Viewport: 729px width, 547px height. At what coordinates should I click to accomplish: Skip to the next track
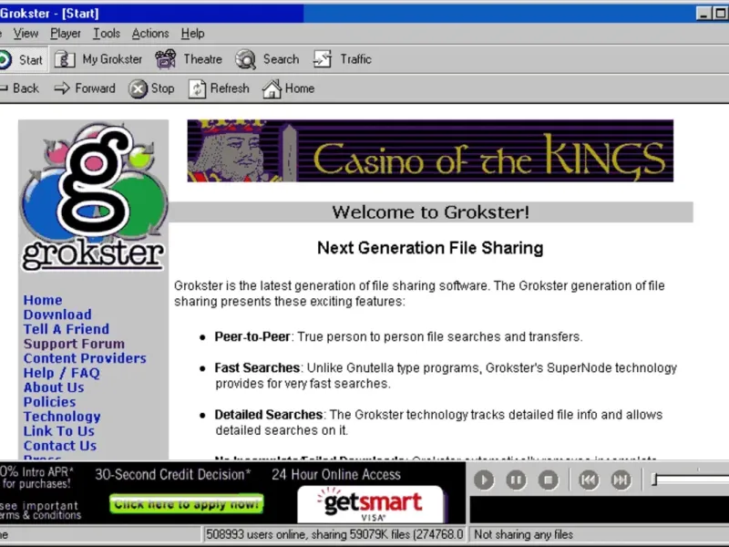coord(621,480)
